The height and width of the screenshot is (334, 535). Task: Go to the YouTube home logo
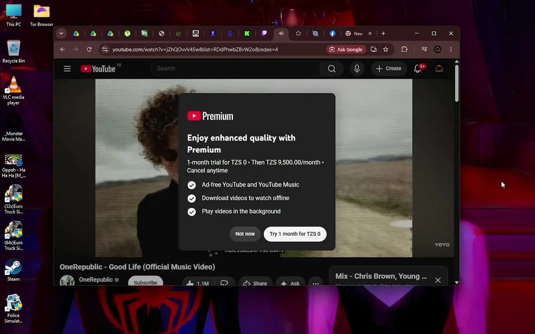[98, 69]
